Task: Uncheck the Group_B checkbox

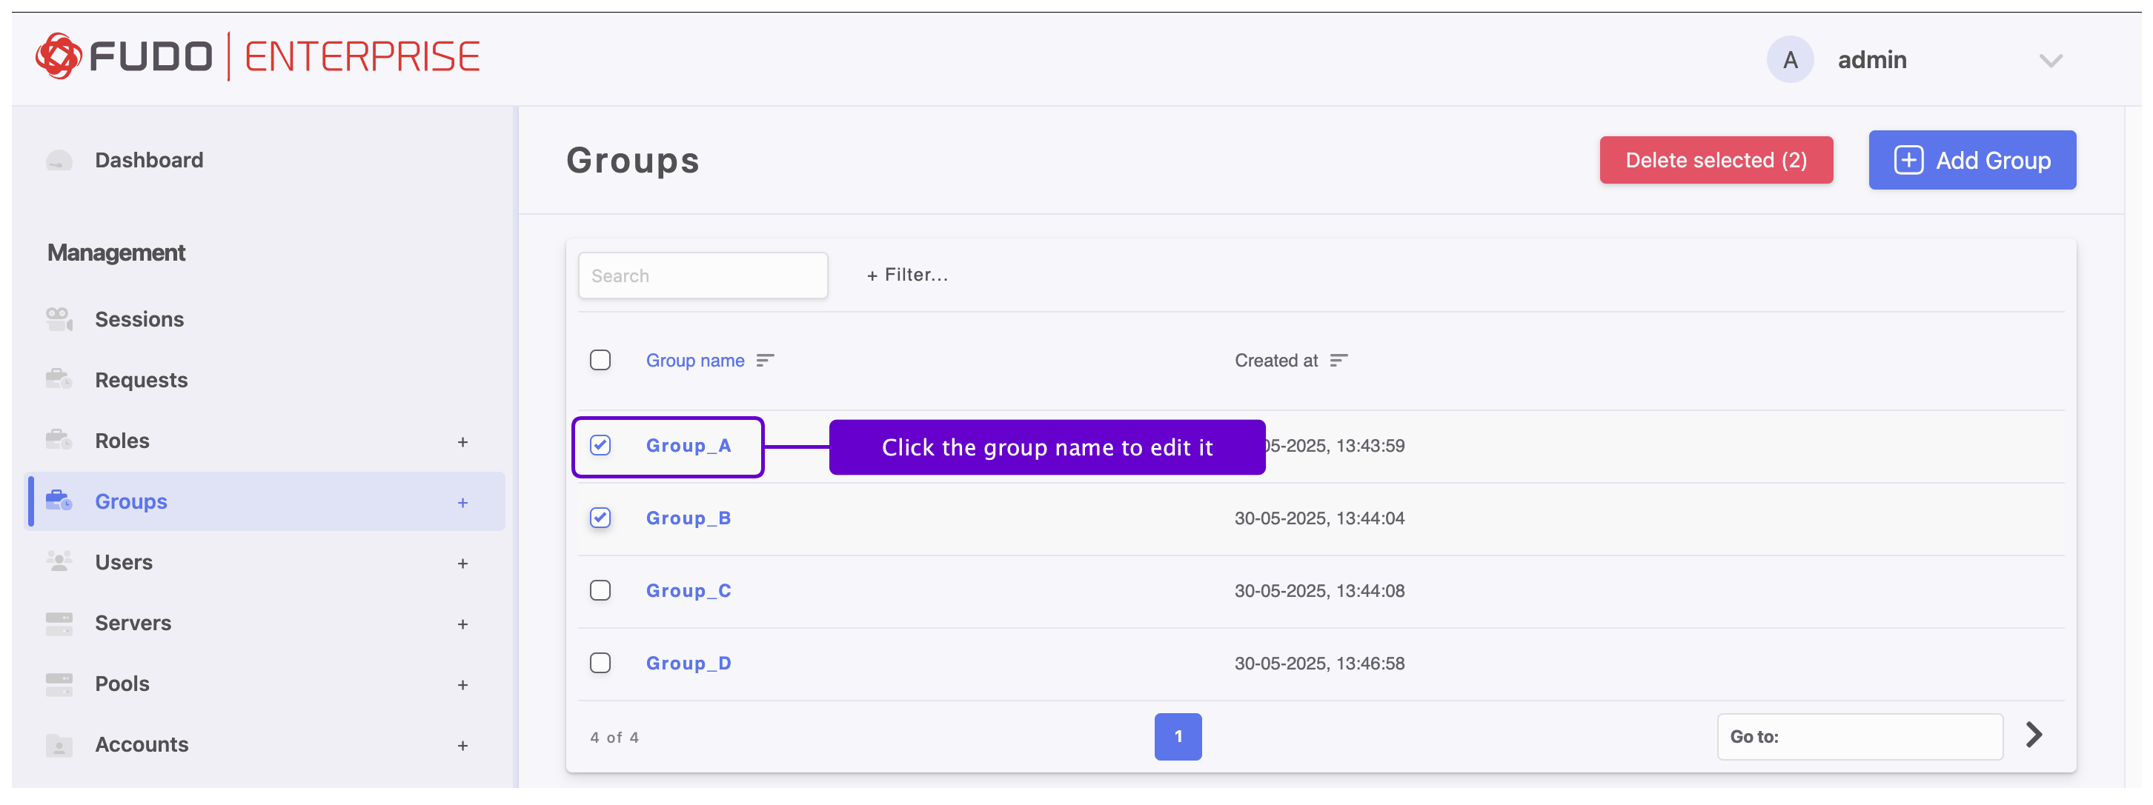Action: (x=600, y=518)
